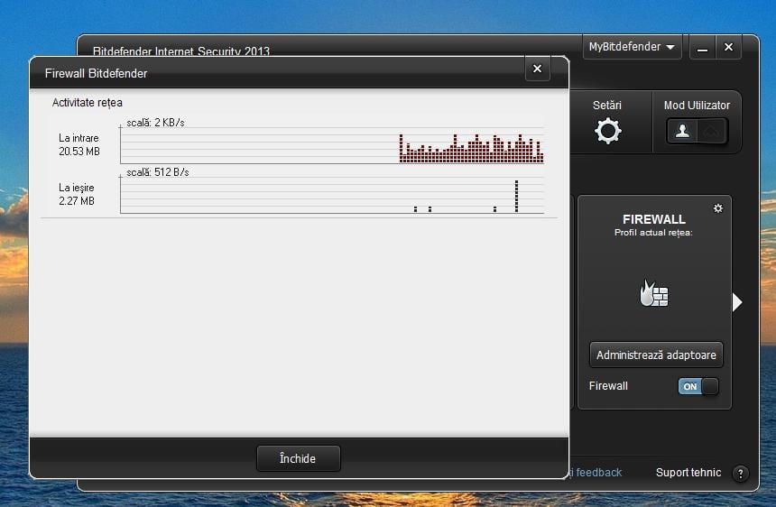The image size is (776, 507).
Task: Click the Setări label
Action: coord(607,105)
